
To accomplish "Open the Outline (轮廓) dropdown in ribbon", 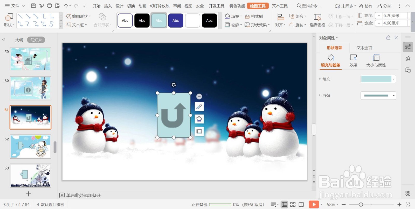I will (233, 25).
